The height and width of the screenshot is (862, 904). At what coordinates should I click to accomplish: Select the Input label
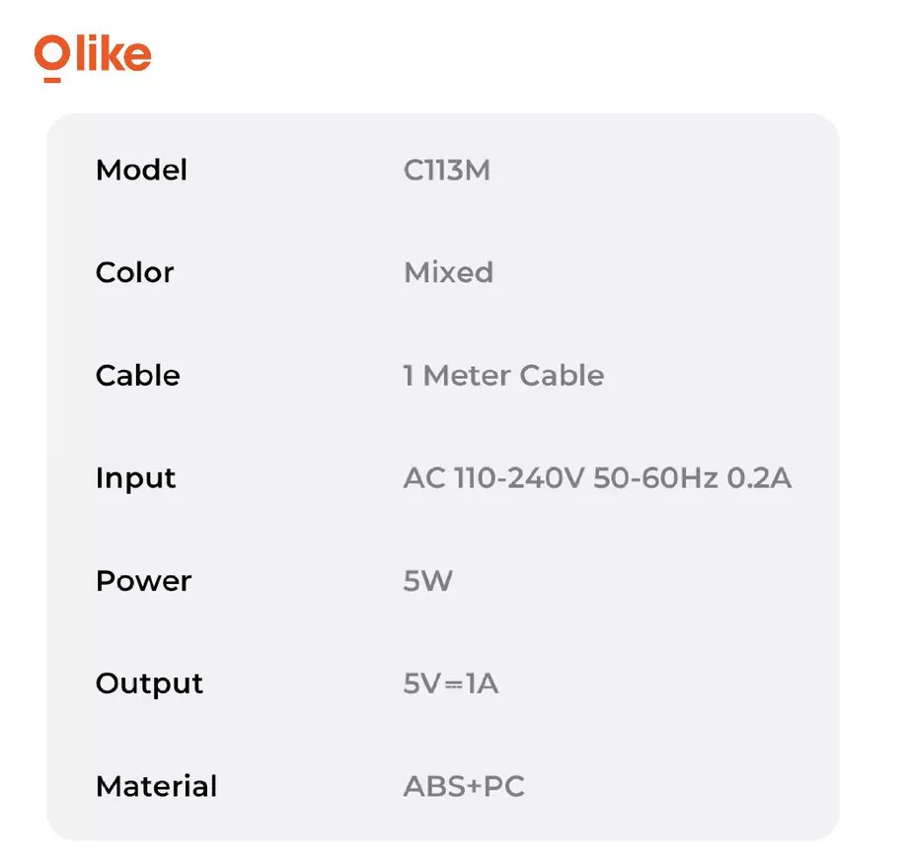click(x=135, y=479)
